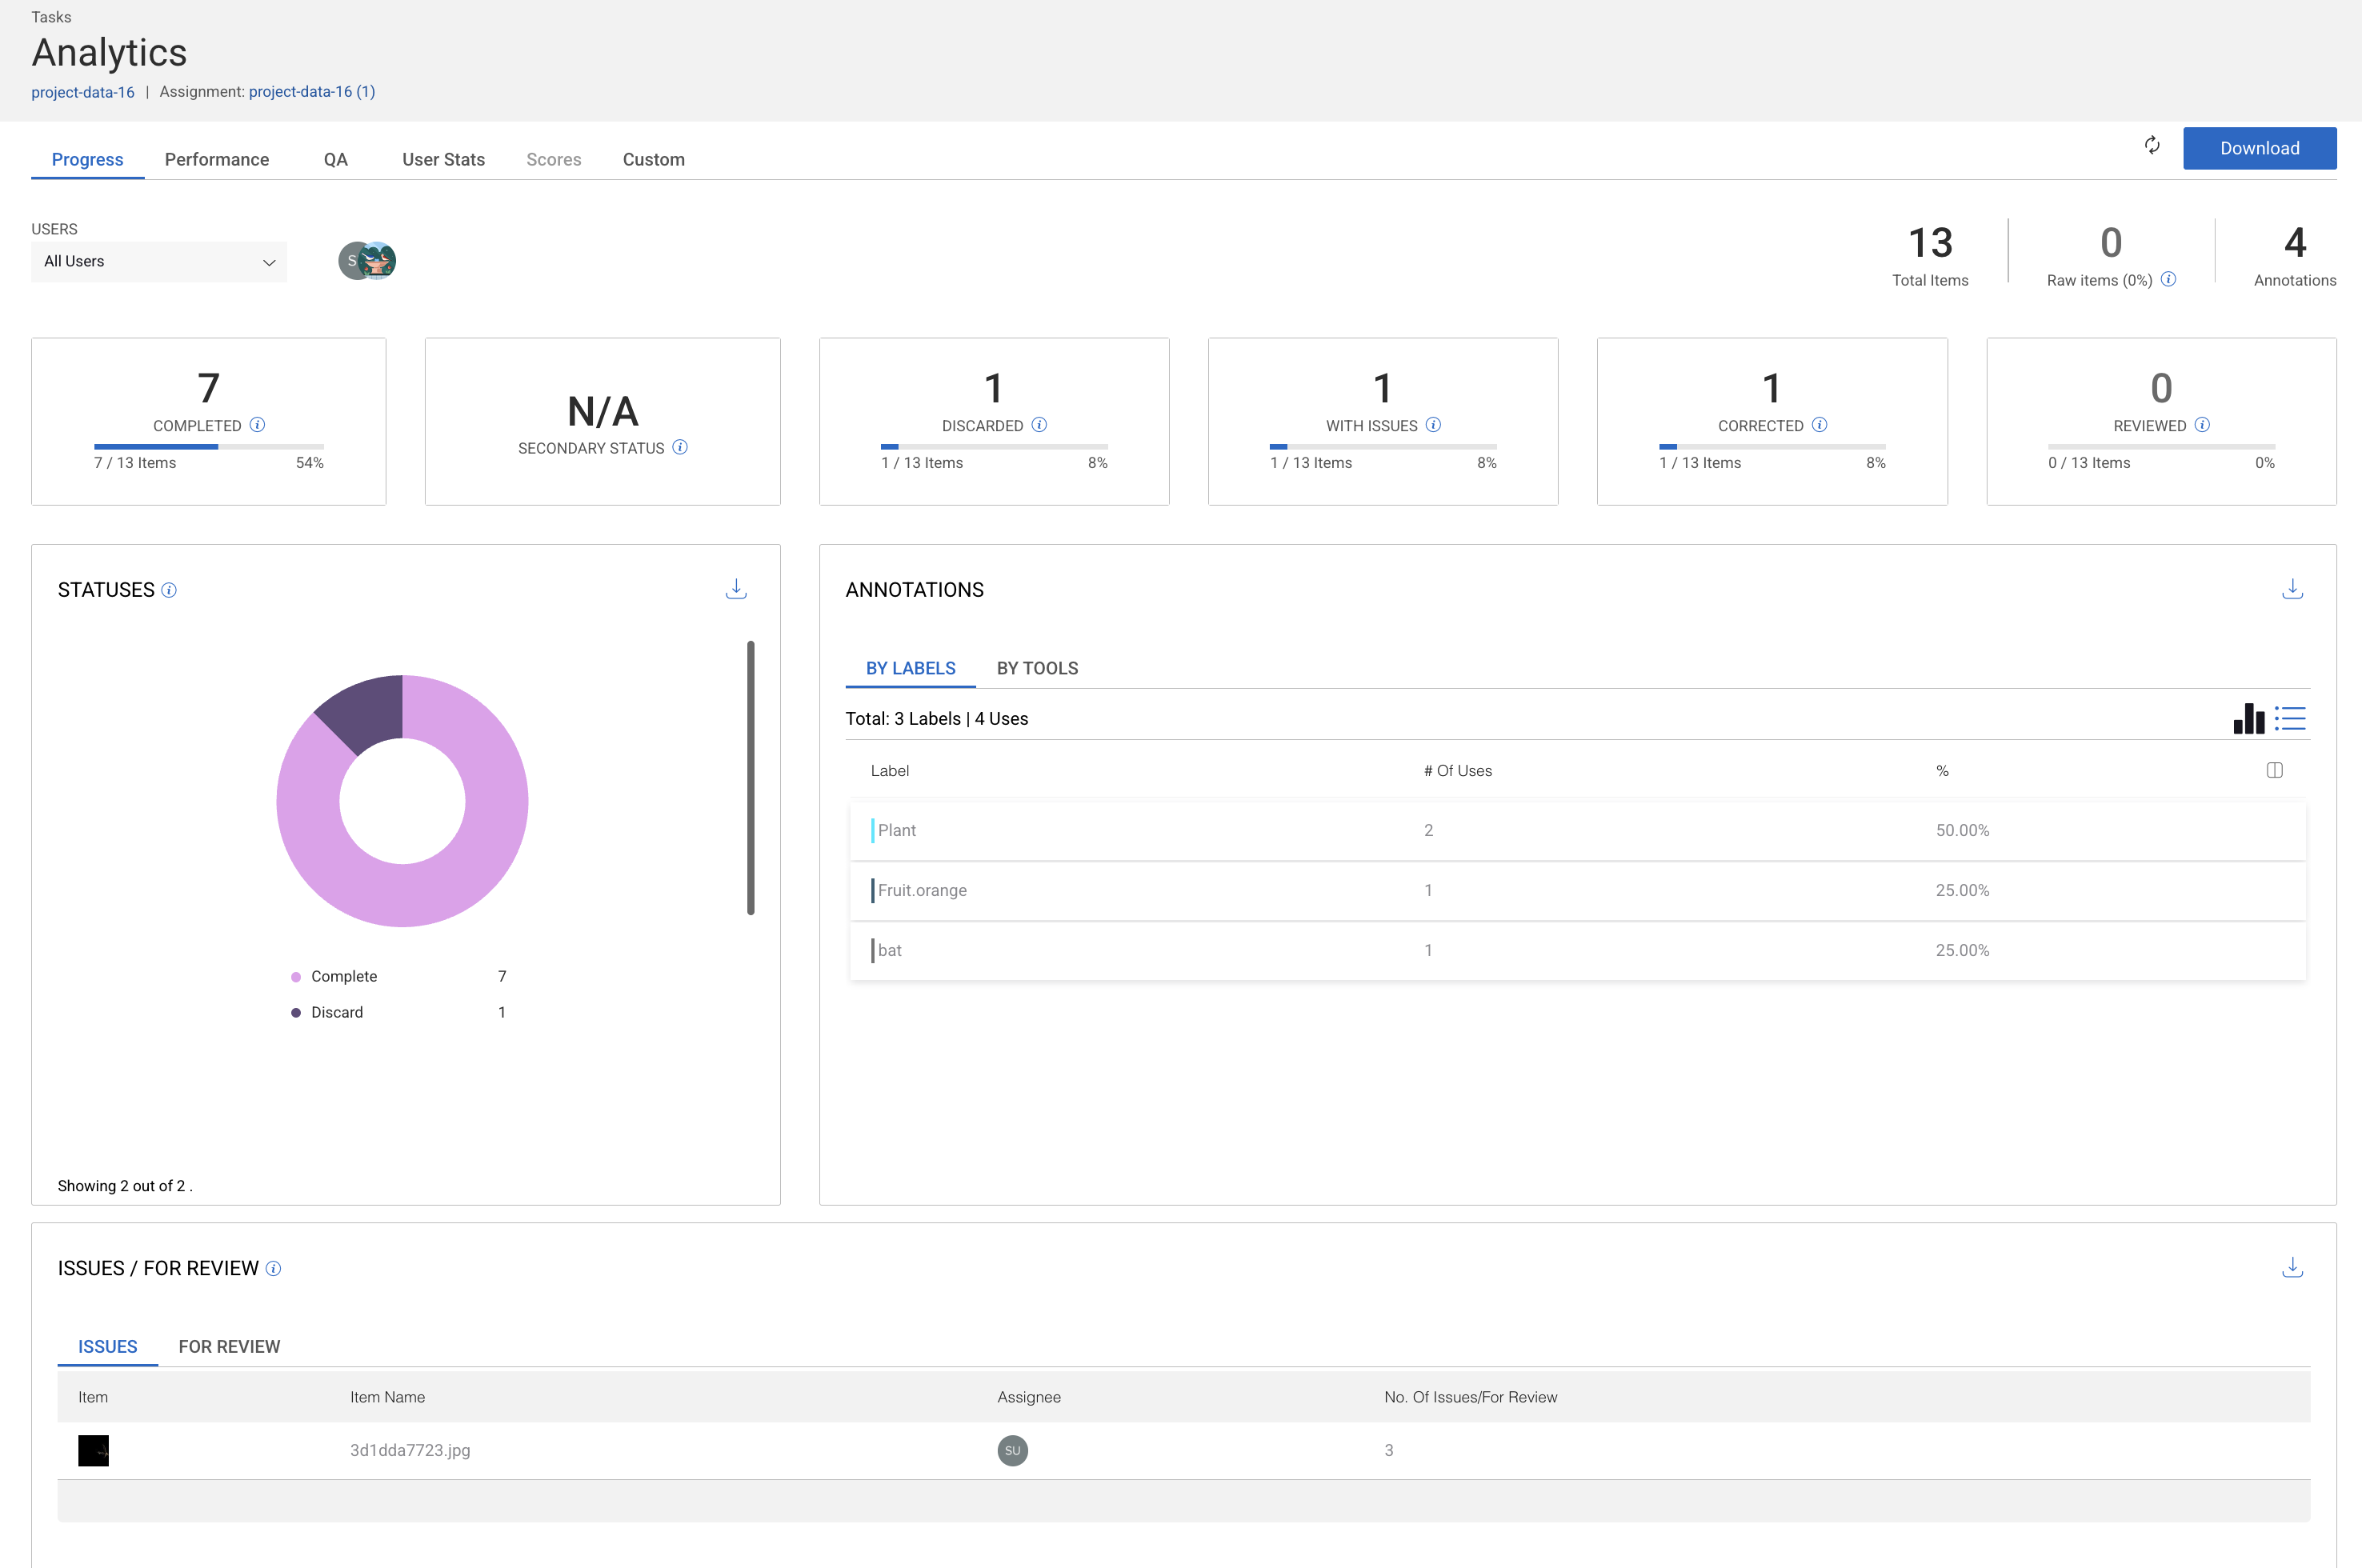Click info icon next to SECONDARY STATUS
Image resolution: width=2362 pixels, height=1568 pixels.
(680, 447)
